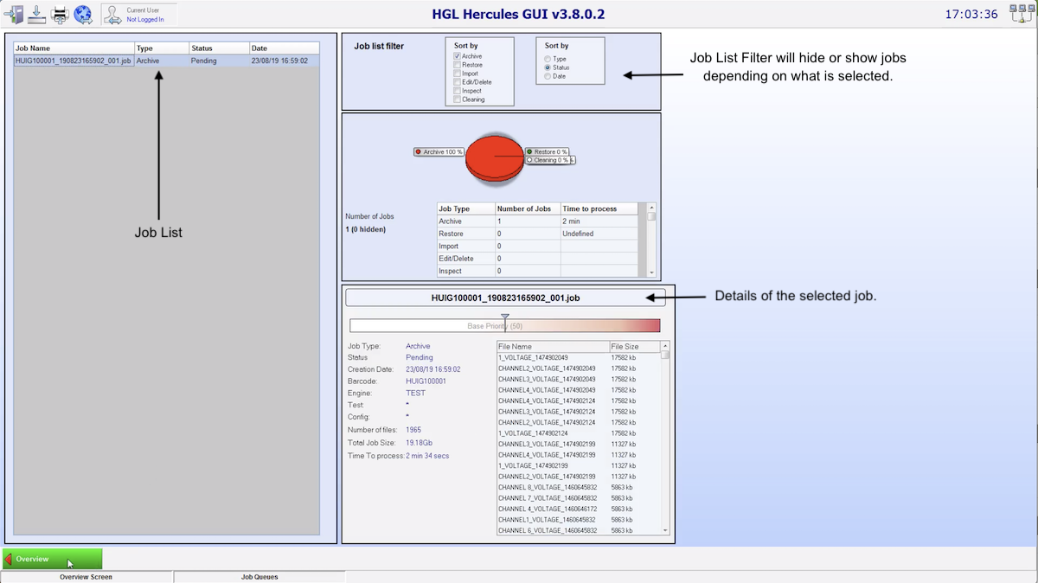1038x583 pixels.
Task: Click the Current User person icon
Action: point(112,14)
